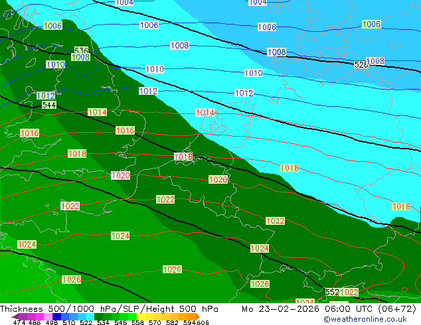Click the 1012 label just above 544
Screen dimensions: 421x325
(x=46, y=96)
